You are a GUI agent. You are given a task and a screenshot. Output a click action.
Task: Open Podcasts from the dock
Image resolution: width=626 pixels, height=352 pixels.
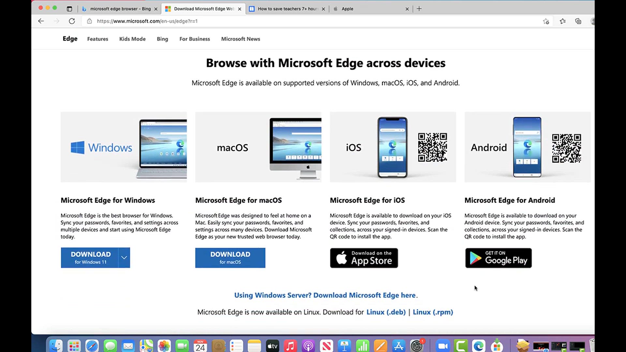[308, 346]
